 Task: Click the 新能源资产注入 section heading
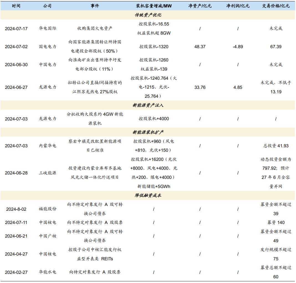148,105
